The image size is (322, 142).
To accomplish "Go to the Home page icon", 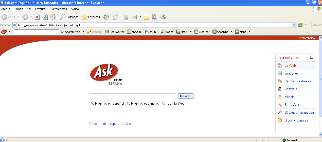I will pyautogui.click(x=53, y=17).
